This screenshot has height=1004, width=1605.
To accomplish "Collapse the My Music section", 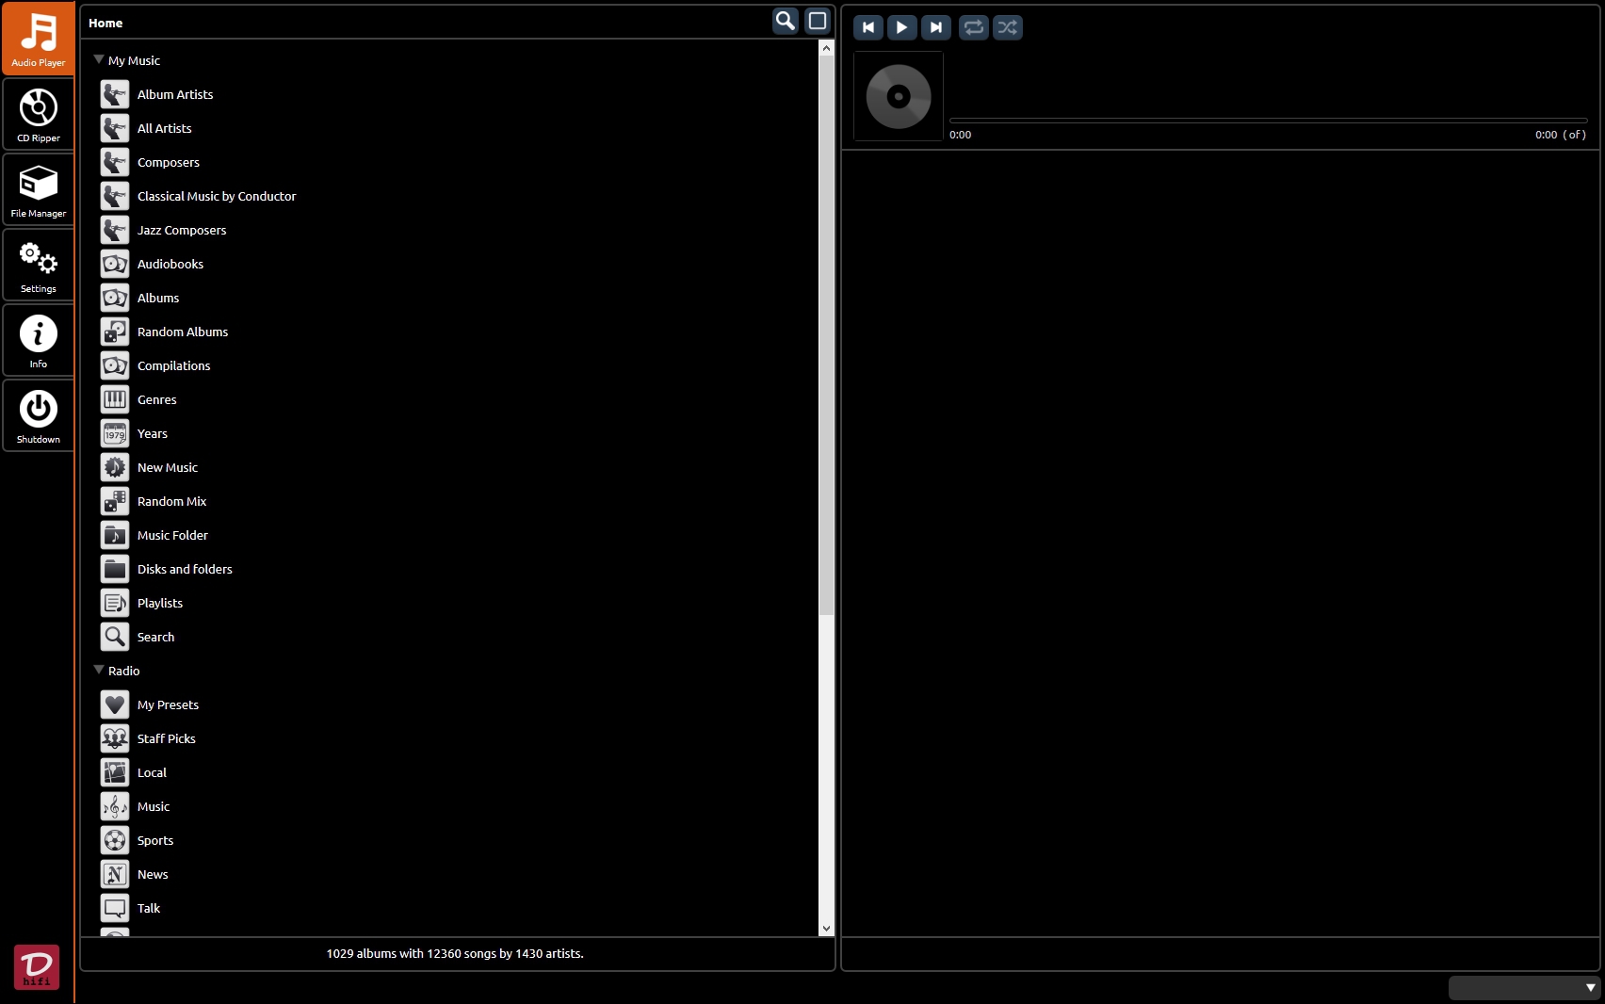I will click(99, 59).
